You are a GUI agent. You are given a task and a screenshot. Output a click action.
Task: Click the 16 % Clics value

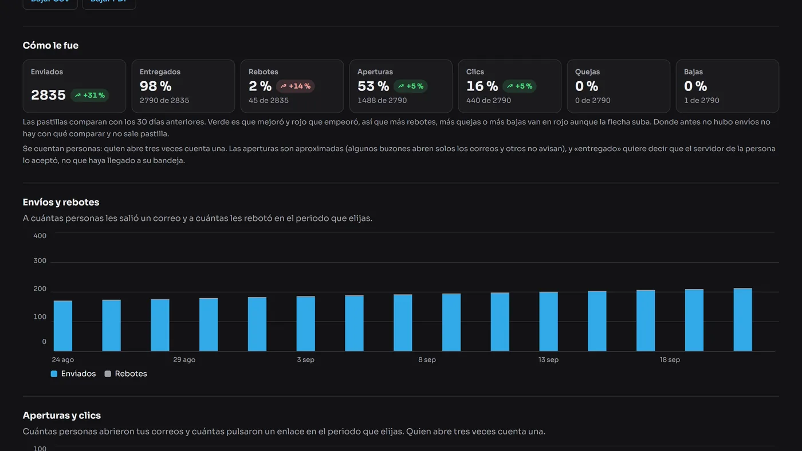point(482,86)
